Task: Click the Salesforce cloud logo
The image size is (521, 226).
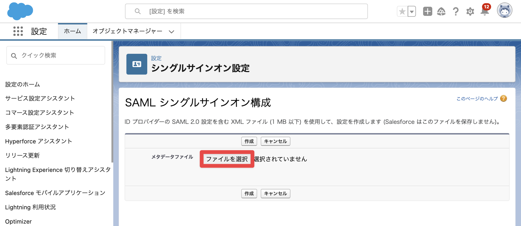Action: [x=20, y=11]
